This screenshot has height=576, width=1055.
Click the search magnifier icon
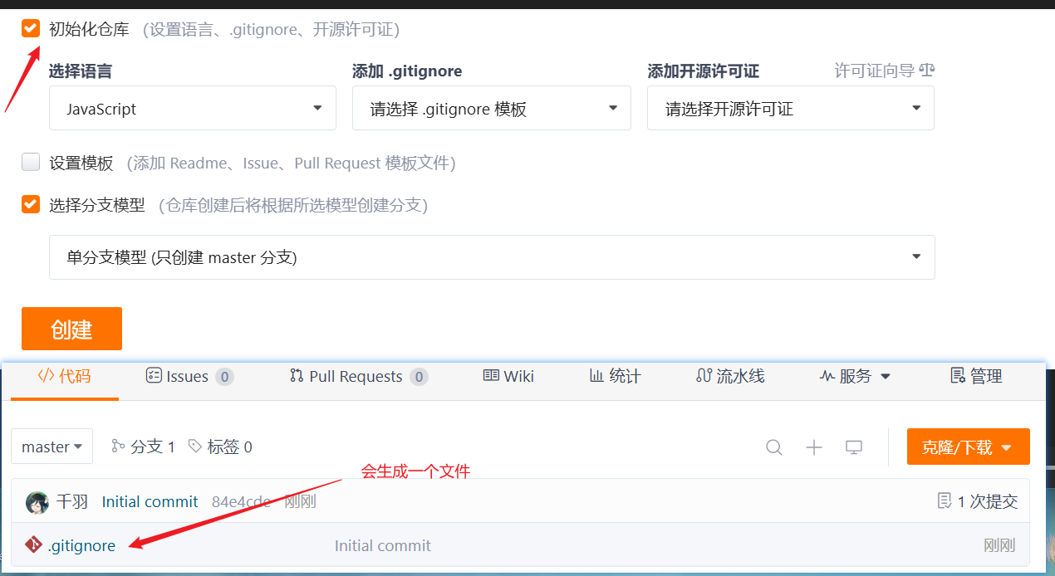click(x=773, y=447)
